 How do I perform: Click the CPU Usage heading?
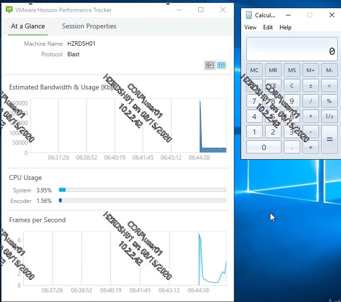pyautogui.click(x=25, y=177)
